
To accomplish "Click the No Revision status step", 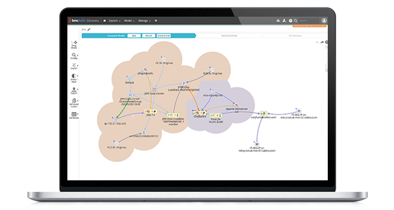I will click(x=295, y=36).
